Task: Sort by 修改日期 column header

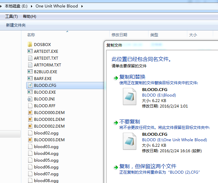Action: [x=119, y=35]
